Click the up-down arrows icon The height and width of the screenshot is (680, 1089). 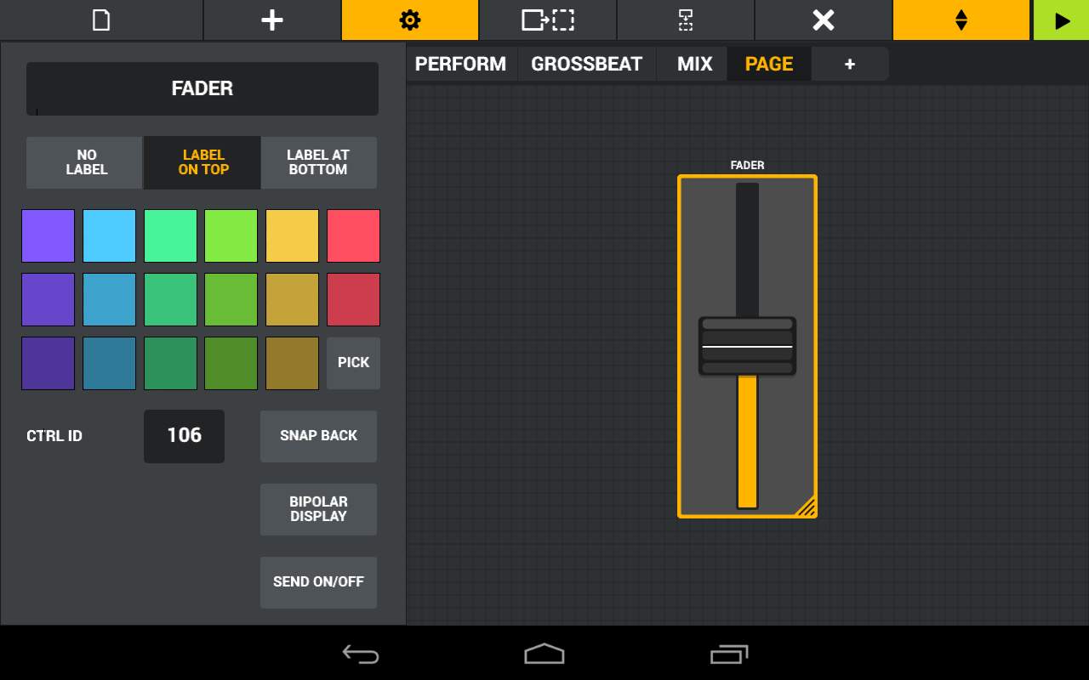coord(961,20)
